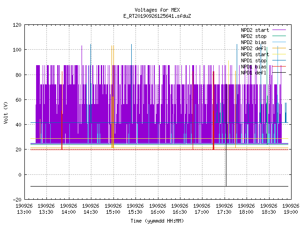The image size is (300, 225).
Task: Click the y-axis tick value 80
Action: click(18, 75)
